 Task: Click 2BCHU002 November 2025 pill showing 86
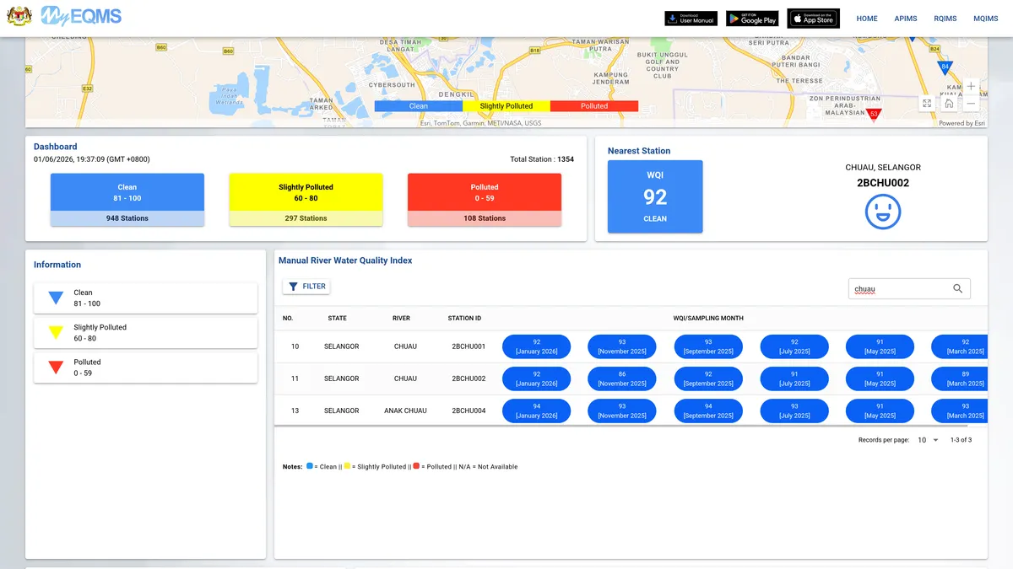point(622,378)
